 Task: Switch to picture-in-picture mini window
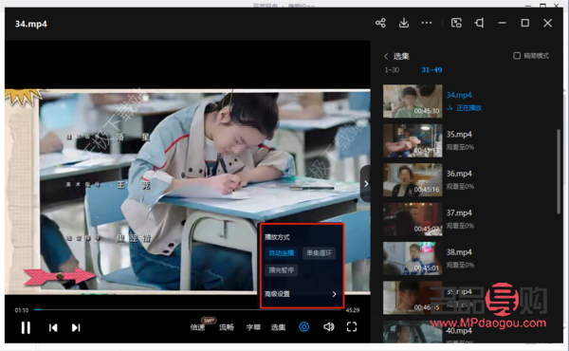pyautogui.click(x=456, y=23)
